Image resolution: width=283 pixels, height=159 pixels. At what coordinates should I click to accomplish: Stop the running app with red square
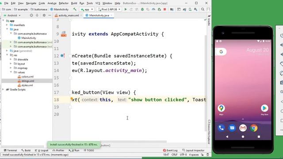coord(165,9)
